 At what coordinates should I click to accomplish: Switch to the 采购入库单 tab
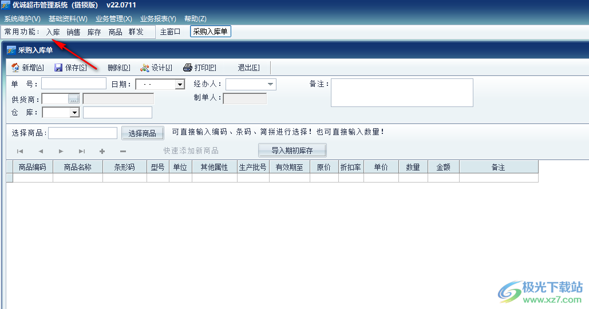211,31
